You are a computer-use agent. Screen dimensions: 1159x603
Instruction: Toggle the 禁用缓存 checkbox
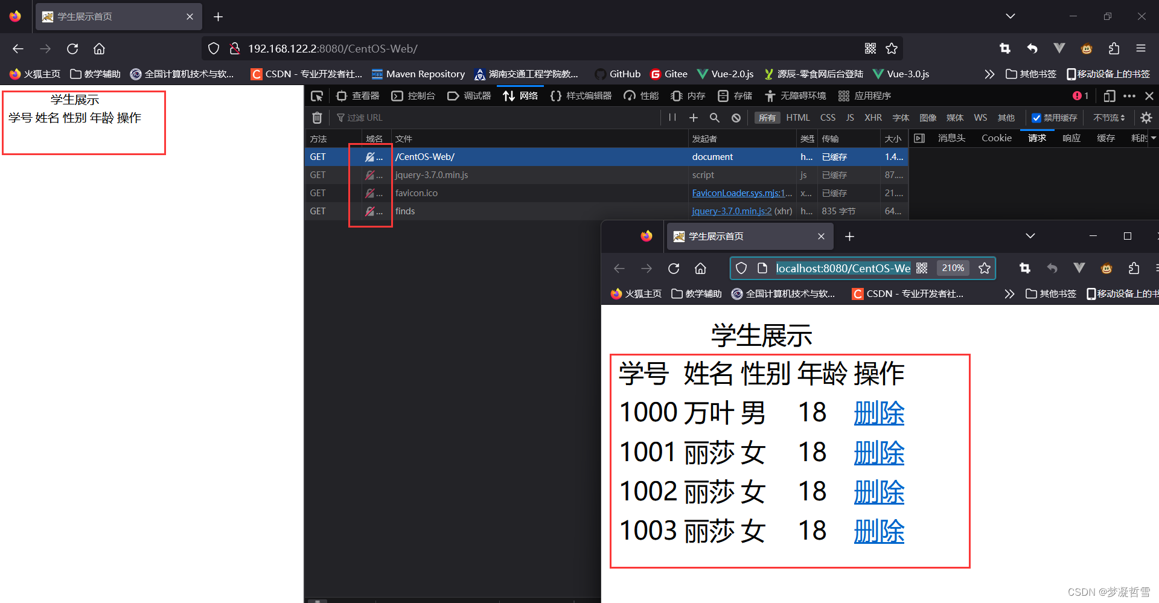(1036, 118)
